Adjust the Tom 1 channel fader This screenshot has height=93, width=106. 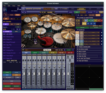tap(39, 74)
